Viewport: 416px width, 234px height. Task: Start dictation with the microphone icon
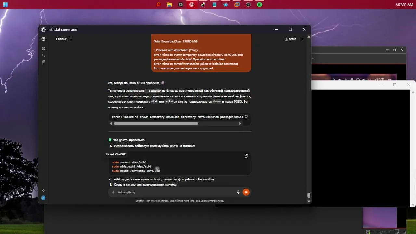238,192
